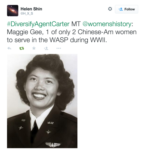145x151 pixels.
Task: Open Helen Shin profile name link
Action: [31, 9]
